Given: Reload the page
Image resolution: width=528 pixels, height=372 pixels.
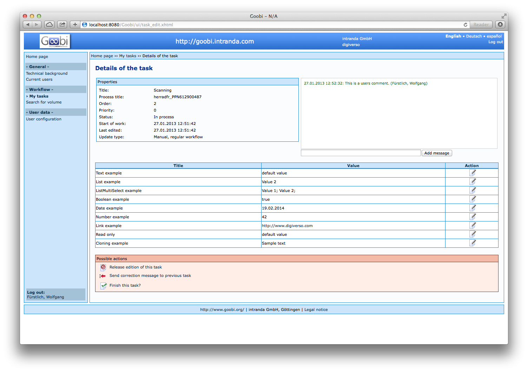Looking at the screenshot, I should coord(465,25).
